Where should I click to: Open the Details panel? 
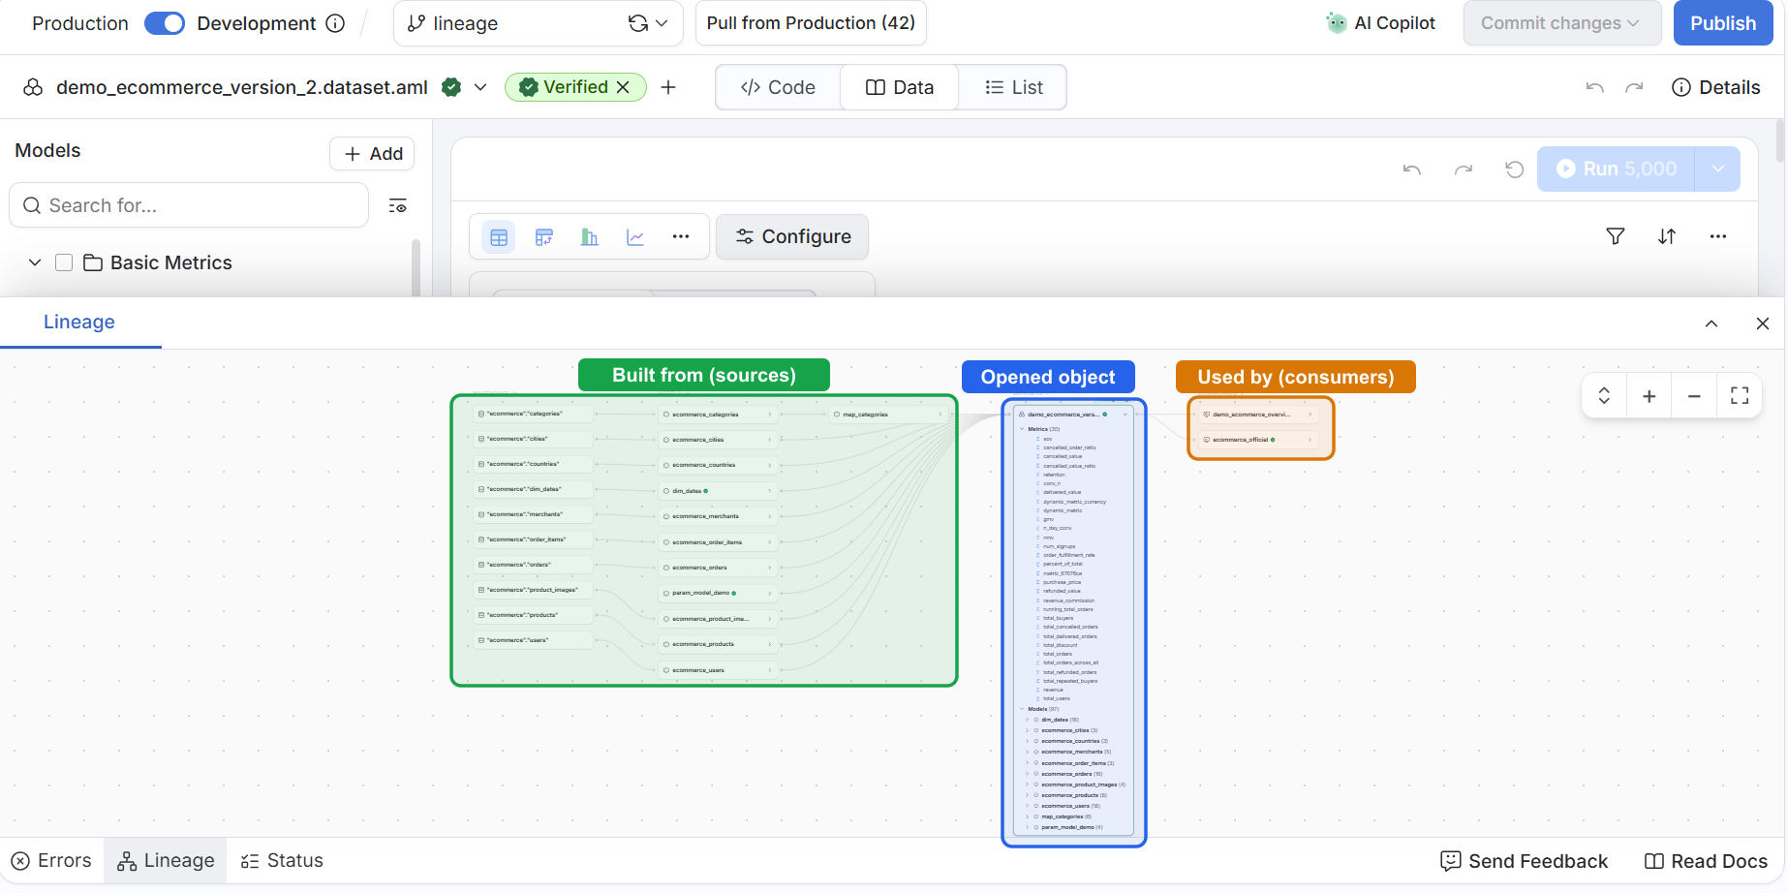point(1715,87)
